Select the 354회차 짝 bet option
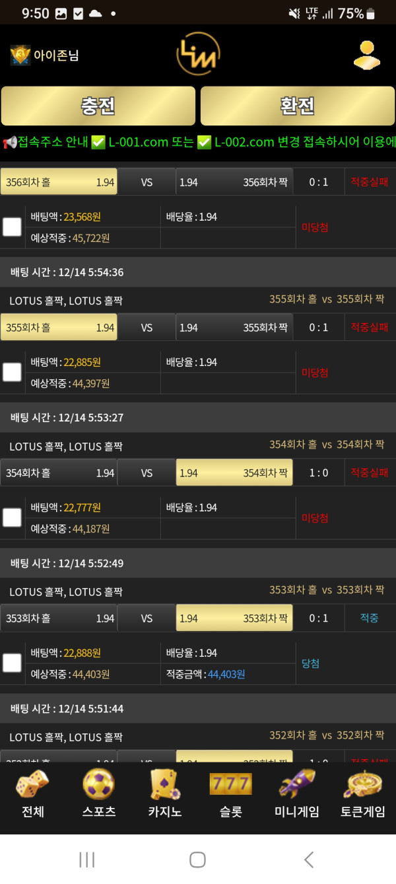This screenshot has width=396, height=884. (x=234, y=473)
